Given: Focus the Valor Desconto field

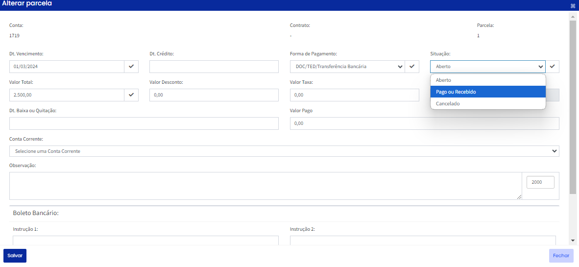Looking at the screenshot, I should [214, 95].
